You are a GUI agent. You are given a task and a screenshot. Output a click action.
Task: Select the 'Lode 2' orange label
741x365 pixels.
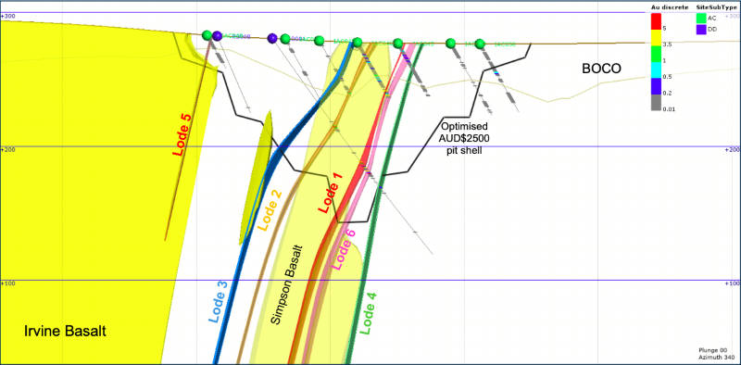[269, 209]
